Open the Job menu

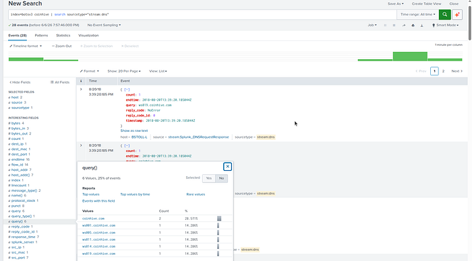pyautogui.click(x=372, y=26)
